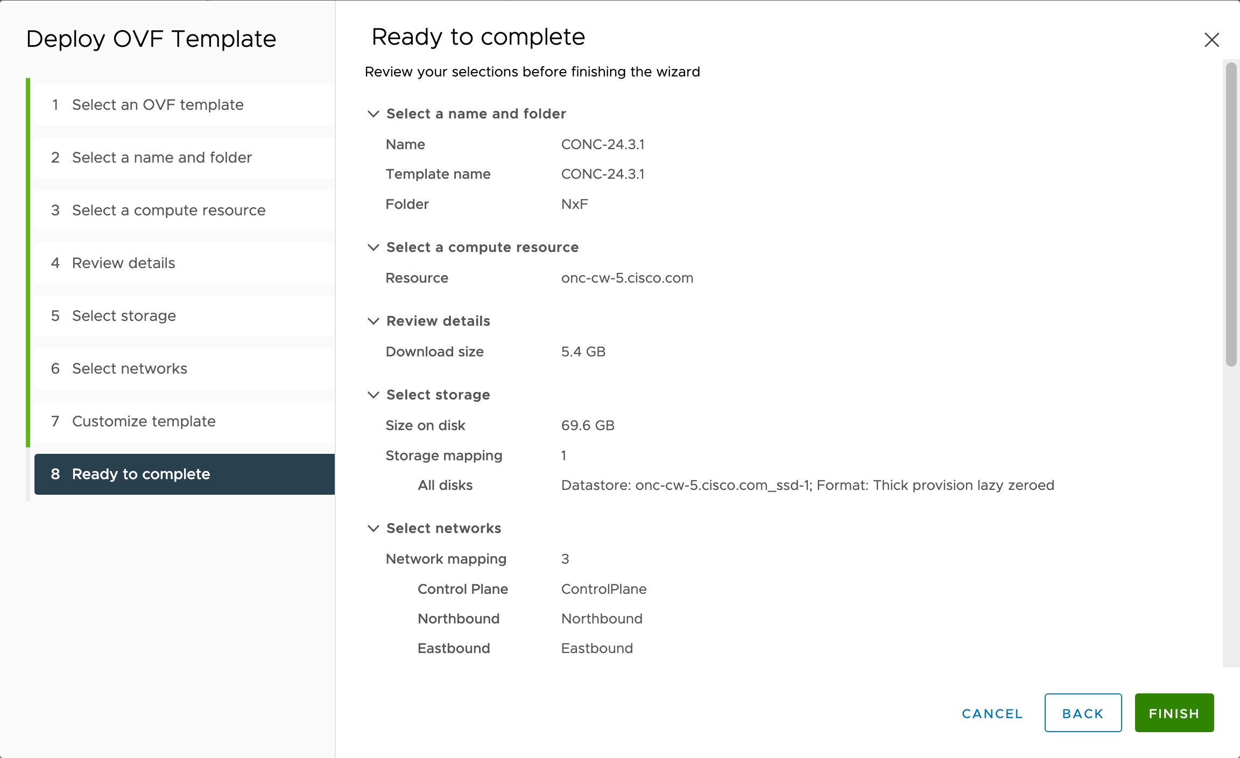
Task: Collapse the Select networks section chevron
Action: pyautogui.click(x=373, y=528)
